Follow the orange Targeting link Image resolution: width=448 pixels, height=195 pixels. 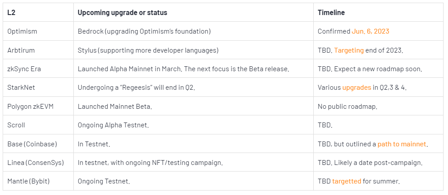pyautogui.click(x=349, y=50)
